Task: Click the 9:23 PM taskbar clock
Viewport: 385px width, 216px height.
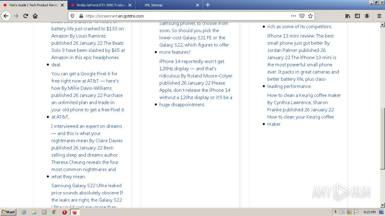Action: tap(369, 212)
